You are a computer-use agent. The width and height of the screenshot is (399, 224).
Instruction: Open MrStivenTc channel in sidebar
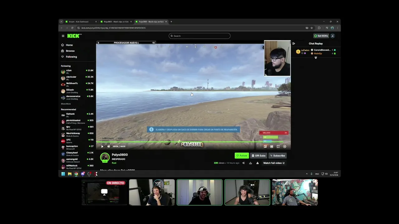pos(77,84)
